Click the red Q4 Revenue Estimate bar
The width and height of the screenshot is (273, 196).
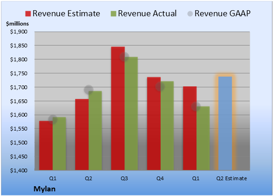(154, 124)
